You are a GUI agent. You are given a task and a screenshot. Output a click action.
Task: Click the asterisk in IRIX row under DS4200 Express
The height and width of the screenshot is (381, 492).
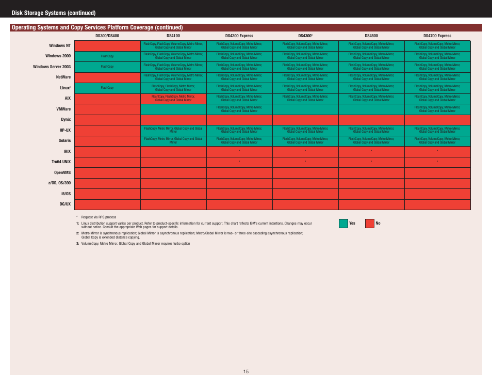point(239,151)
